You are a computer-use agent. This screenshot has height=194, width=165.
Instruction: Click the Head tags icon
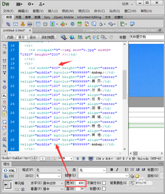coord(101,24)
